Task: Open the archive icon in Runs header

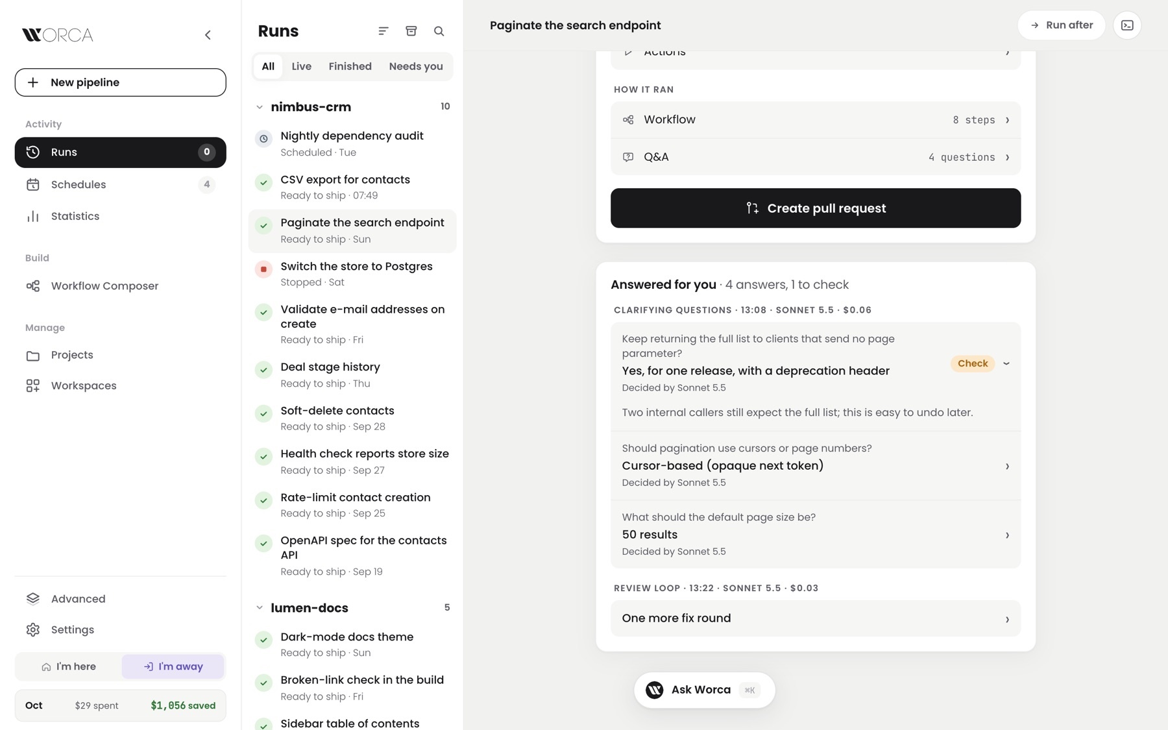Action: pos(411,31)
